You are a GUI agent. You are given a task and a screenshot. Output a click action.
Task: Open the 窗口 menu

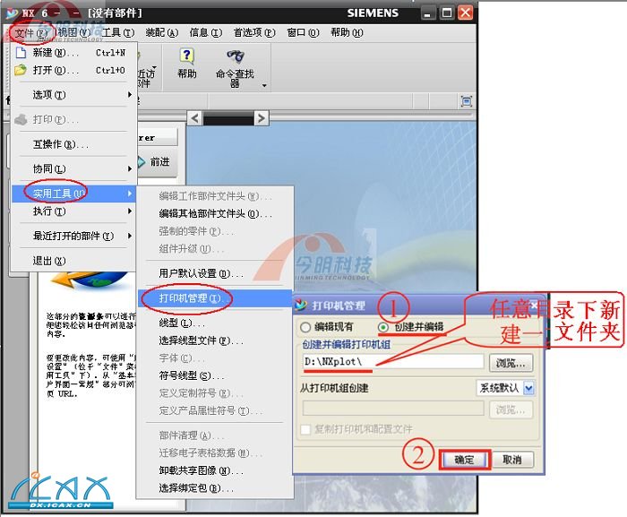(x=303, y=33)
